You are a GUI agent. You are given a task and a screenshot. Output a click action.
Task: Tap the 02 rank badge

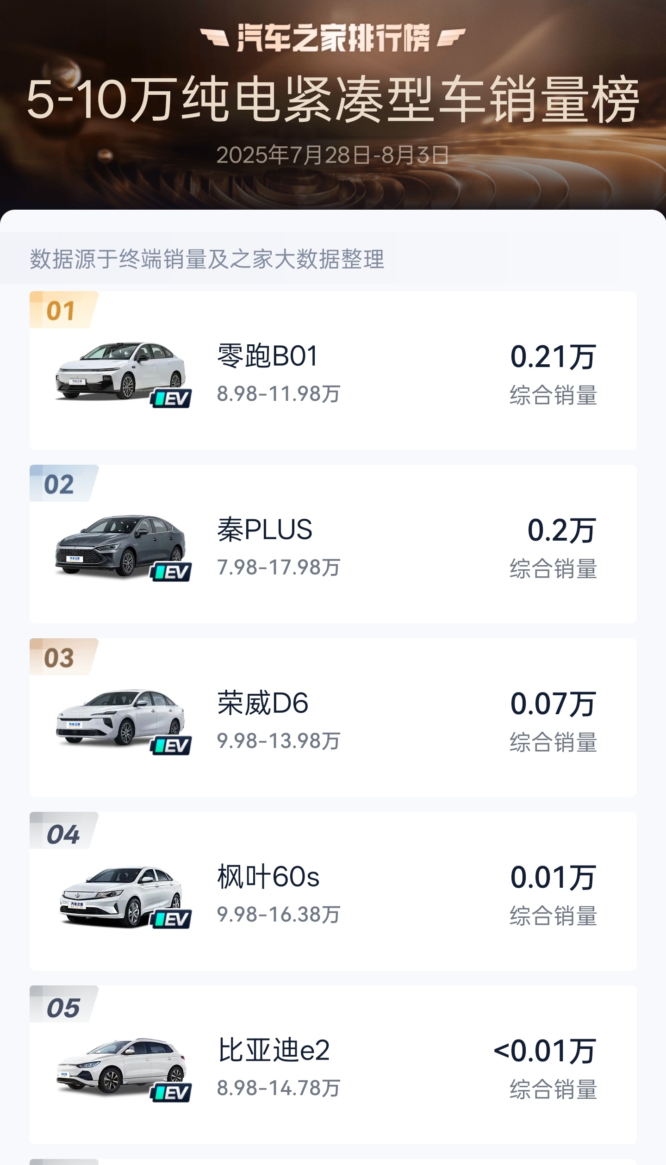point(64,483)
